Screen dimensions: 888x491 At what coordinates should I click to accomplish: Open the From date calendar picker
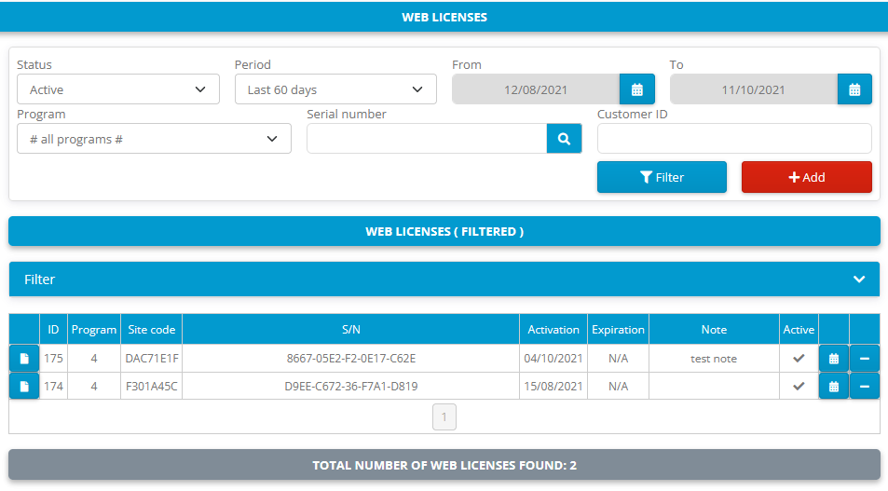637,89
